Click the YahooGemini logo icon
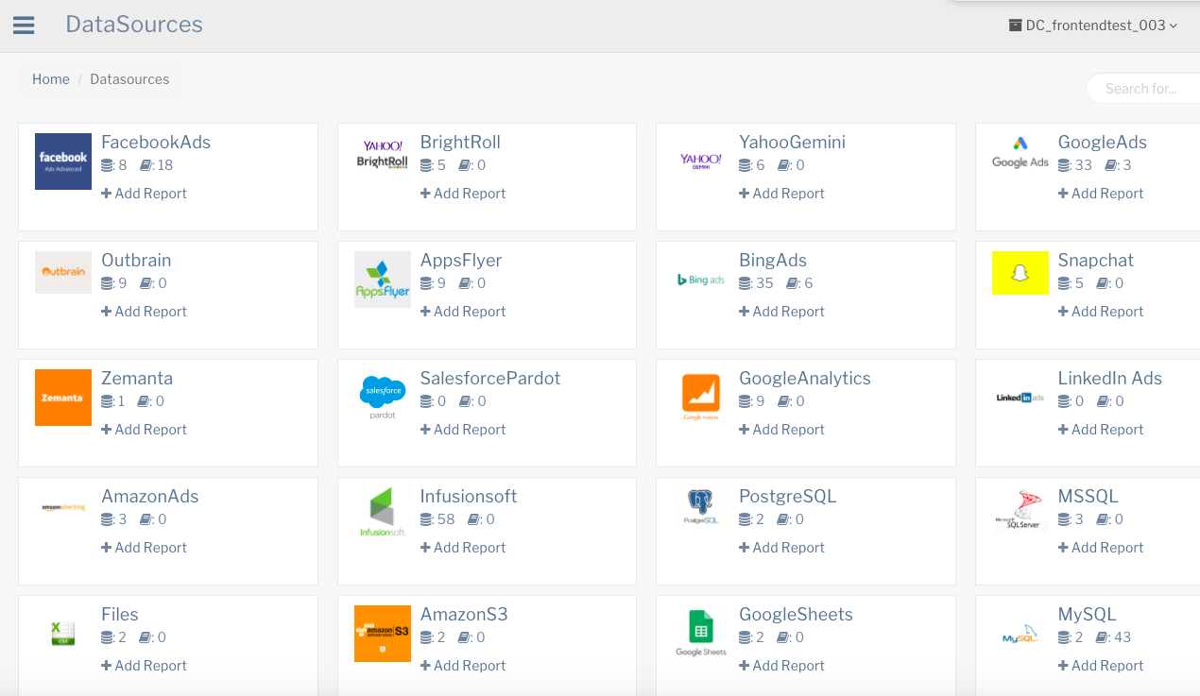The height and width of the screenshot is (696, 1200). tap(701, 161)
